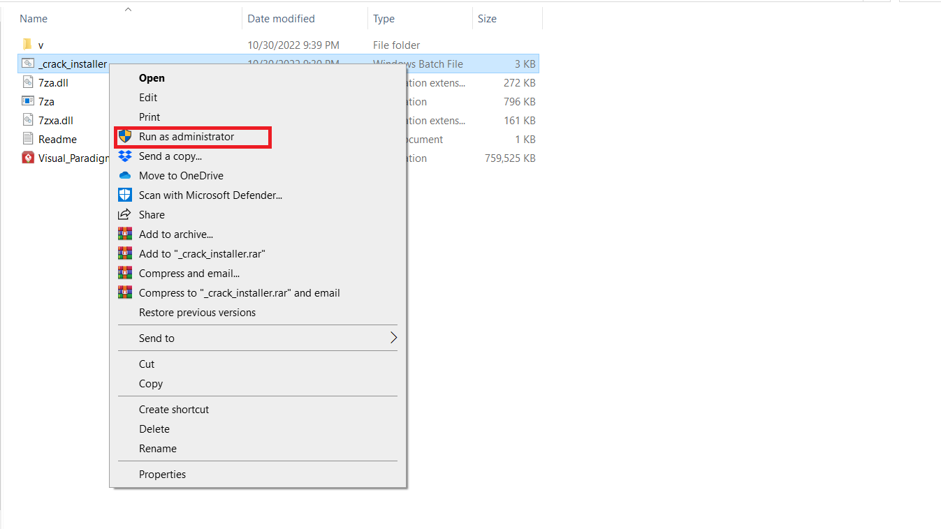Click the 7za application icon
The width and height of the screenshot is (941, 529).
[x=28, y=101]
